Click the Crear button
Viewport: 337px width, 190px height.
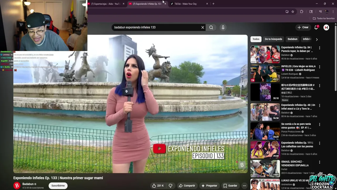click(x=303, y=27)
